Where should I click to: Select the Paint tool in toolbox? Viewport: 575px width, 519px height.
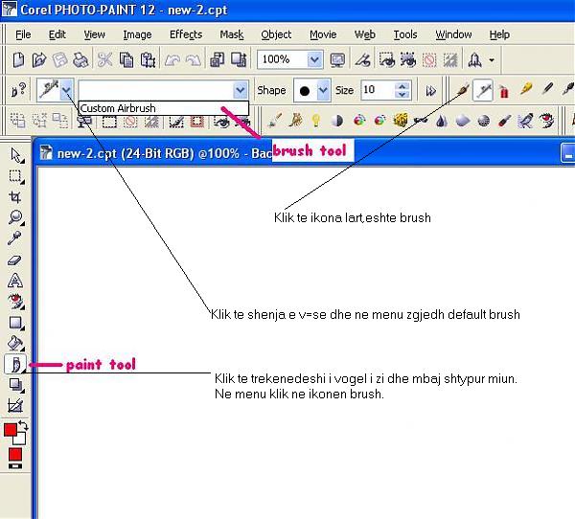pyautogui.click(x=15, y=364)
